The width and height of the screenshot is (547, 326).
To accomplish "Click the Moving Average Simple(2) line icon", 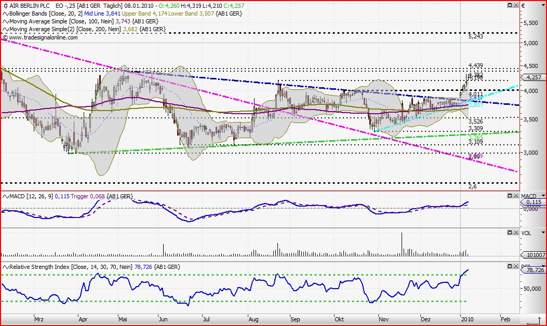I will (5, 29).
